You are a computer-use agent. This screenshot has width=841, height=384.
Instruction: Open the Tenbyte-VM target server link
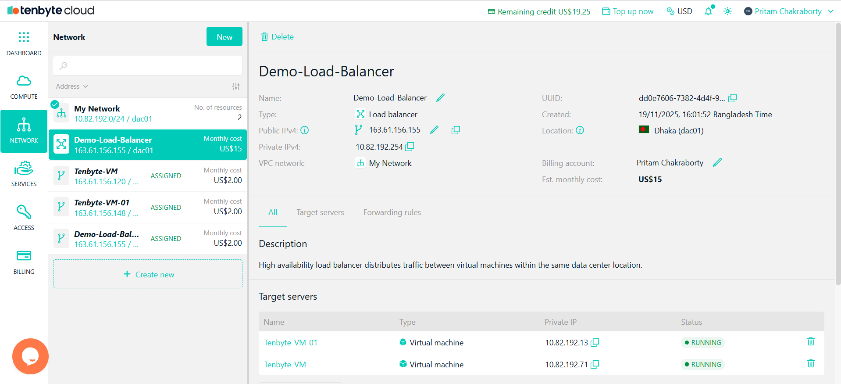285,364
